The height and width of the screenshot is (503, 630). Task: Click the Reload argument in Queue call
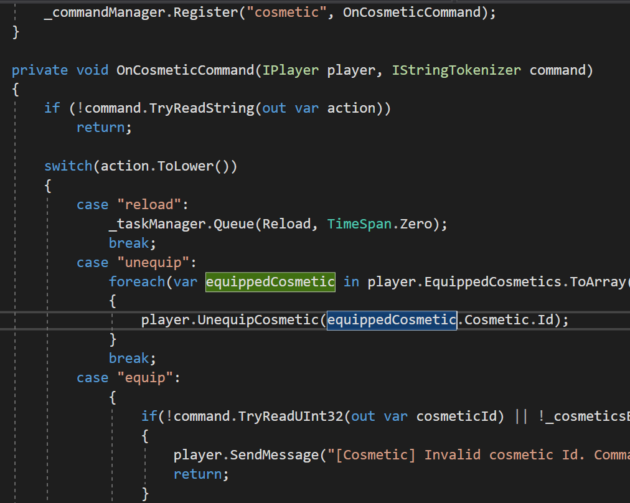pos(286,224)
